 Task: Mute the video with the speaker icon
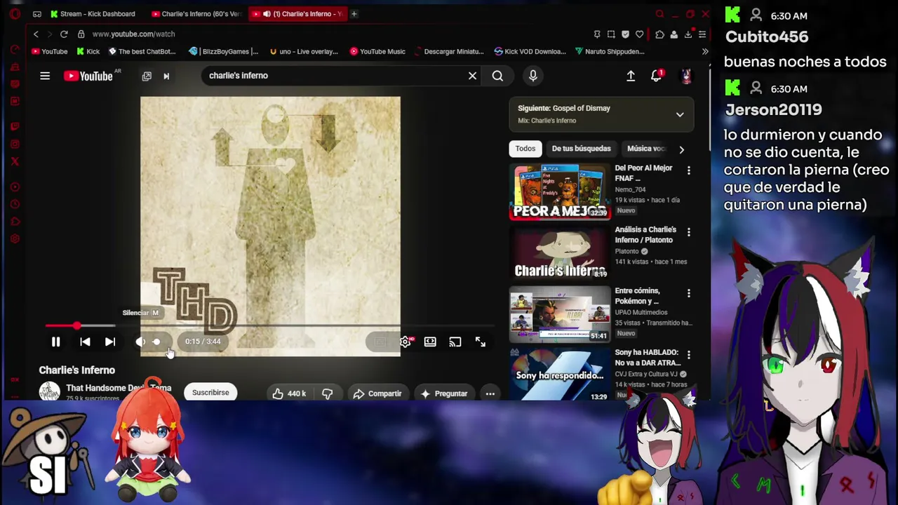tap(140, 342)
